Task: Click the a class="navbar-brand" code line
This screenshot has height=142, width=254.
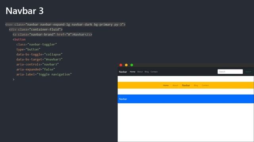Action: coord(52,34)
